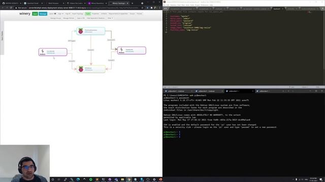Select the bottom Raspberry Pi node in topology
The height and width of the screenshot is (182, 325).
pyautogui.click(x=91, y=69)
